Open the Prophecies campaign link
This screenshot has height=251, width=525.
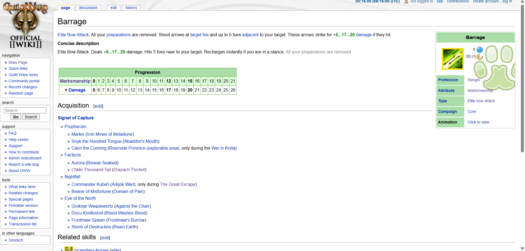(75, 126)
